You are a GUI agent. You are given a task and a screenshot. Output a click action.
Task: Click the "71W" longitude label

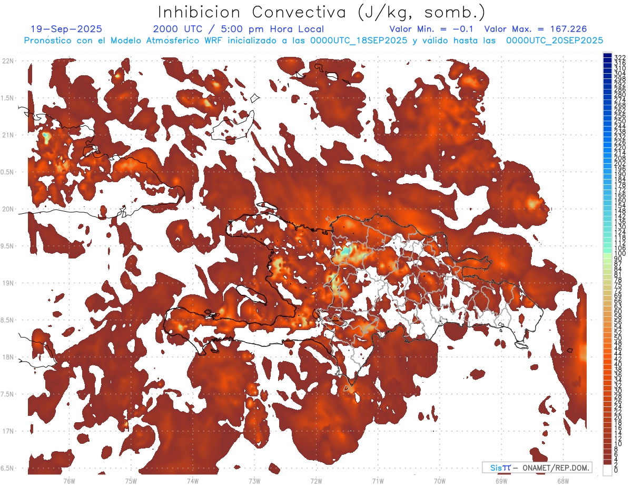pos(378,481)
